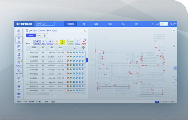
Task: Open the AGV panel in the sidebar
Action: point(19,32)
